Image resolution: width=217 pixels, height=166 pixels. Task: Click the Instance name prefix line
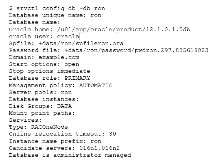pyautogui.click(x=55, y=141)
